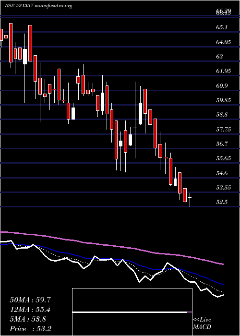This screenshot has width=240, height=336.
Task: Click the Price : 53.2 readout
Action: point(30,329)
